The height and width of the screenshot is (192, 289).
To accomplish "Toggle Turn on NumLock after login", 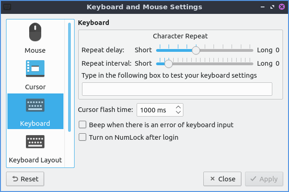I will (x=82, y=137).
